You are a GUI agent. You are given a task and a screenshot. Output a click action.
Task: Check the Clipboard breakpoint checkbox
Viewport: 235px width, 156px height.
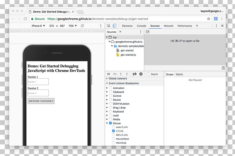coord(110,92)
